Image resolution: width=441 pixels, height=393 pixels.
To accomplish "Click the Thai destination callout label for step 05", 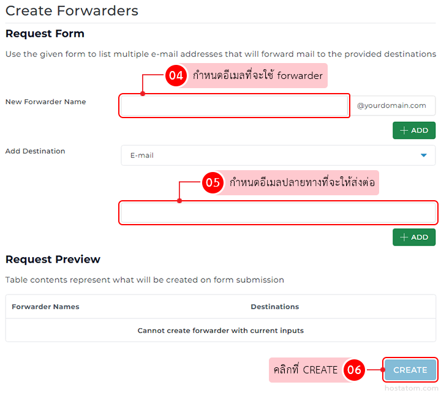I will 302,182.
